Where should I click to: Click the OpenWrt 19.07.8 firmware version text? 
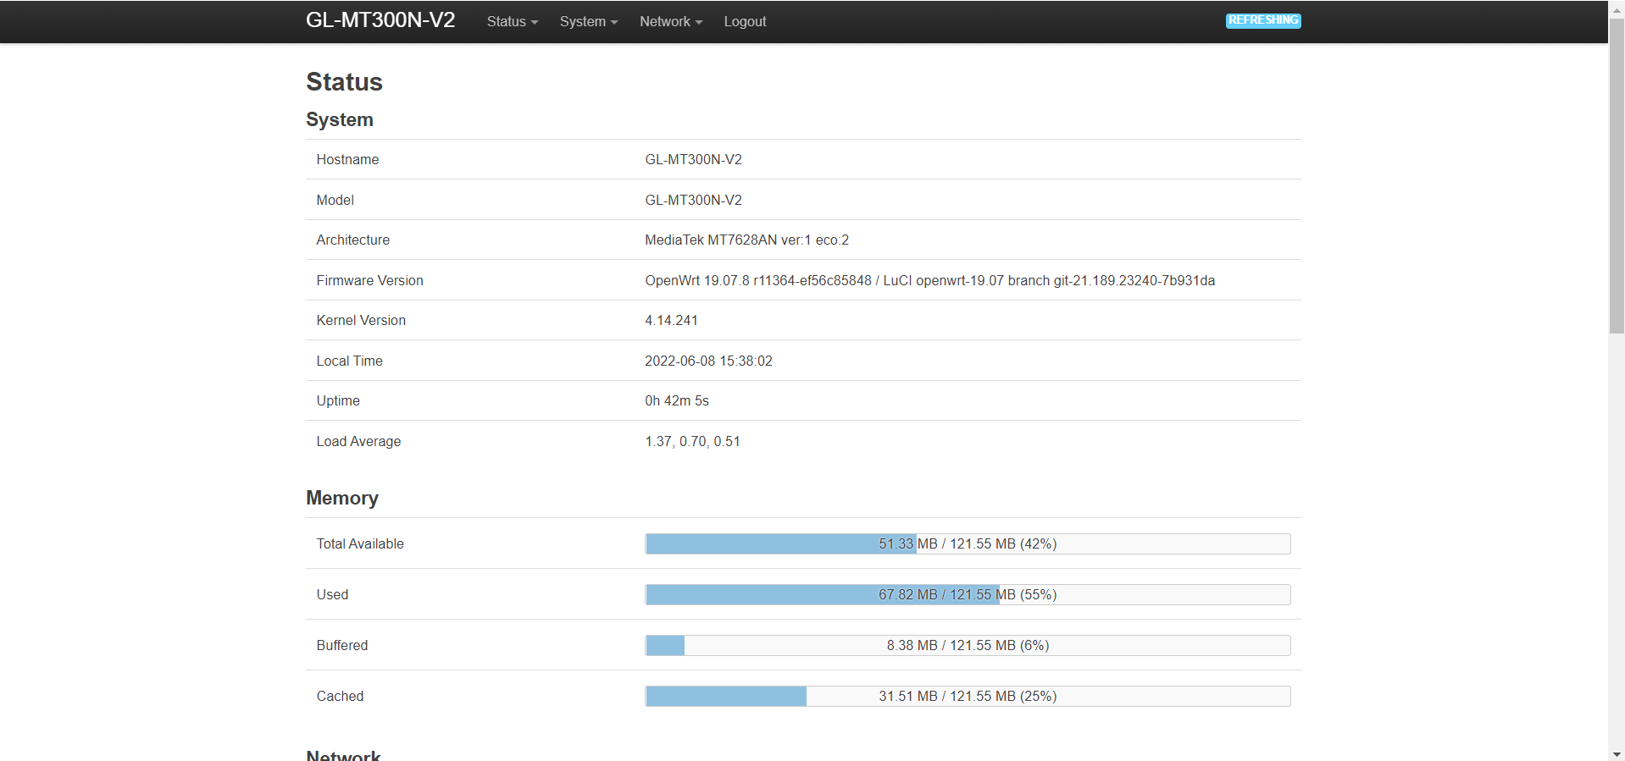pos(929,280)
